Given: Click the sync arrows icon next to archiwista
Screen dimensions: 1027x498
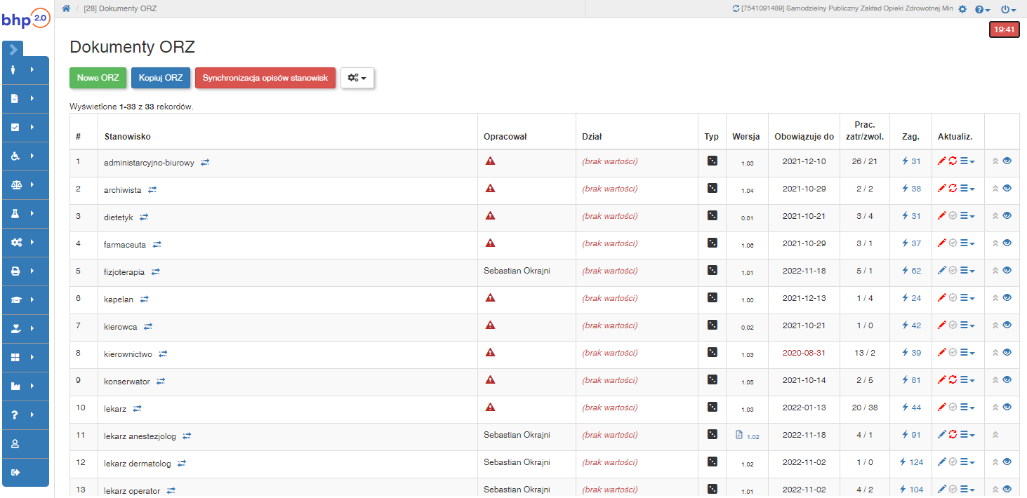Looking at the screenshot, I should [x=152, y=189].
